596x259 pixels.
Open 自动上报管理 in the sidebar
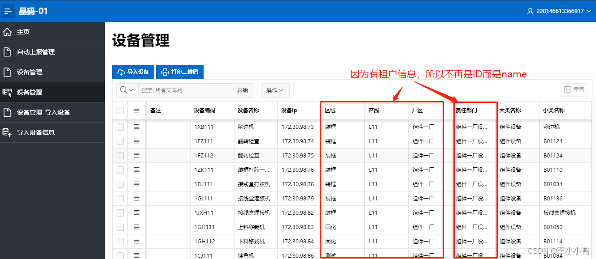[52, 52]
